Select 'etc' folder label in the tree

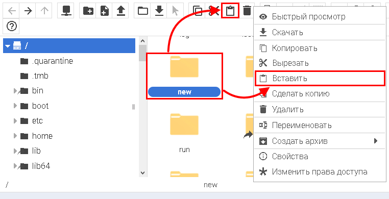tap(37, 121)
